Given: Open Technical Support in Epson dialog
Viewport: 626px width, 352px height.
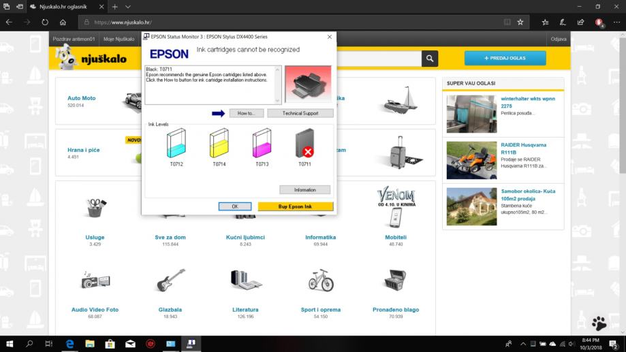Looking at the screenshot, I should (300, 113).
